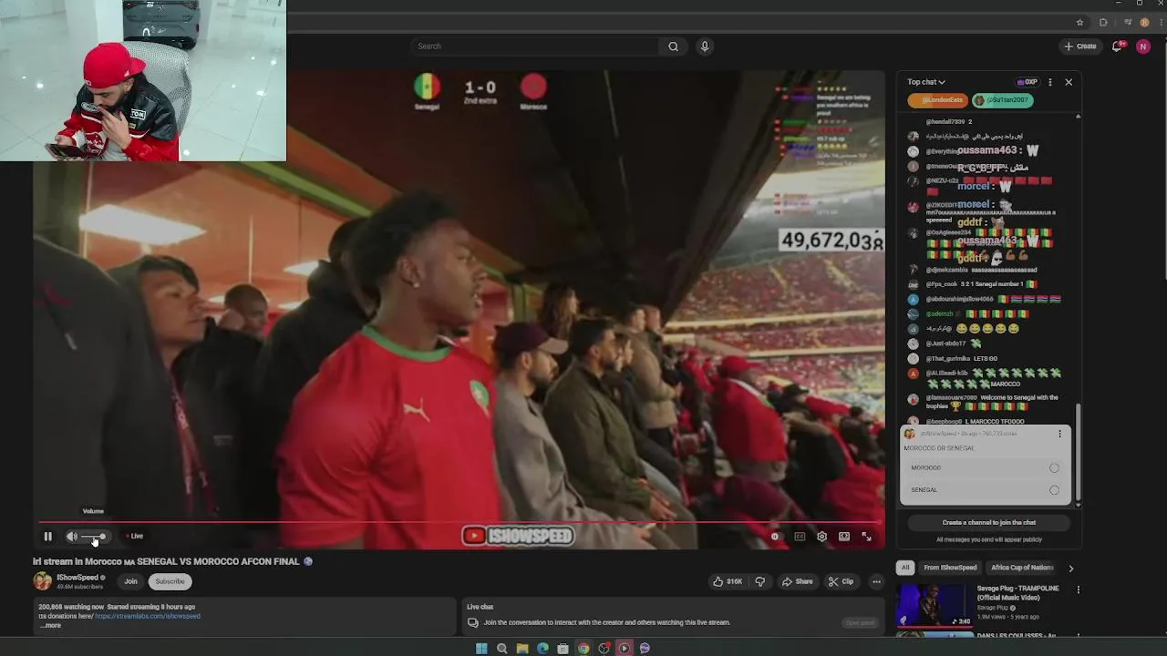Open Chrome extensions puzzle icon

pos(1103,22)
